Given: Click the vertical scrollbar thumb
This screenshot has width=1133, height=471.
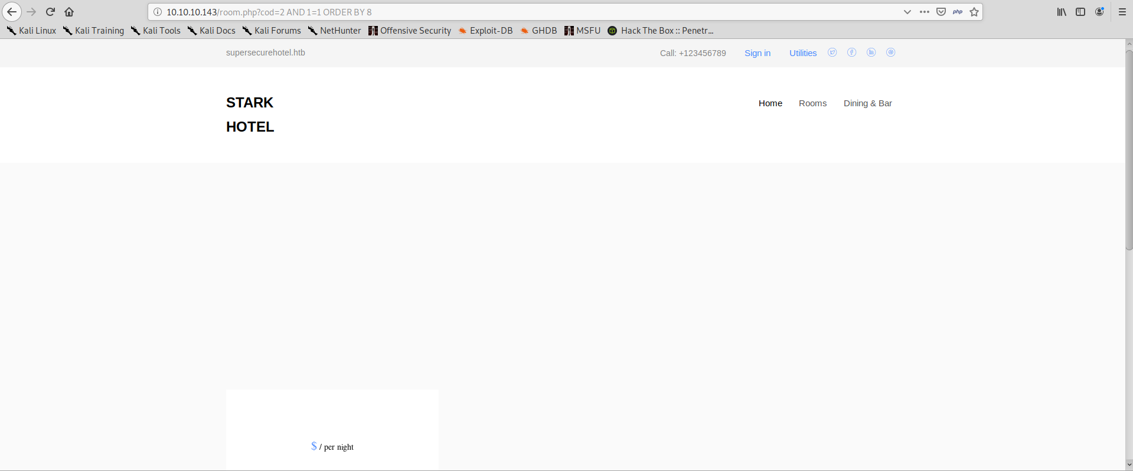Looking at the screenshot, I should pos(1129,151).
